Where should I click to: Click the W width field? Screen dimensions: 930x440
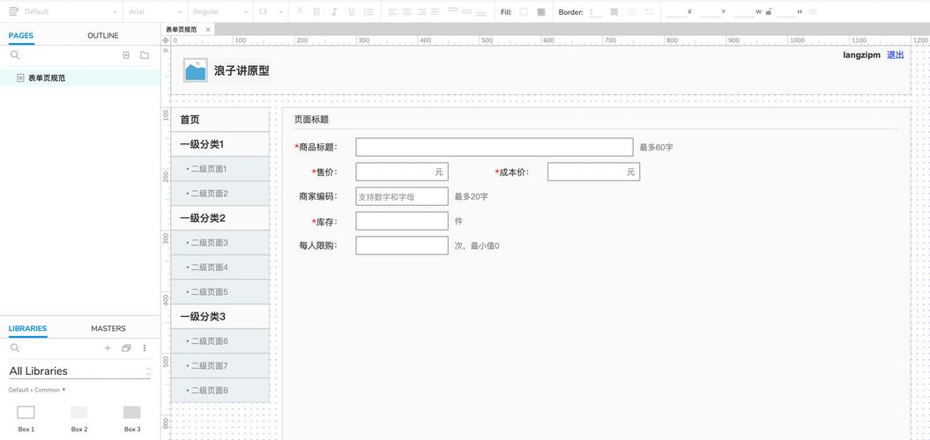744,11
